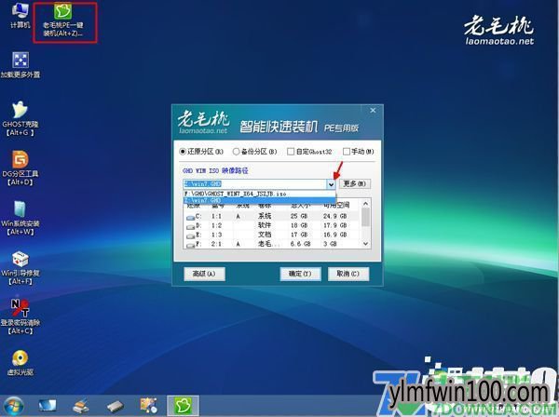Click partition list scroll-up arrow

365,204
